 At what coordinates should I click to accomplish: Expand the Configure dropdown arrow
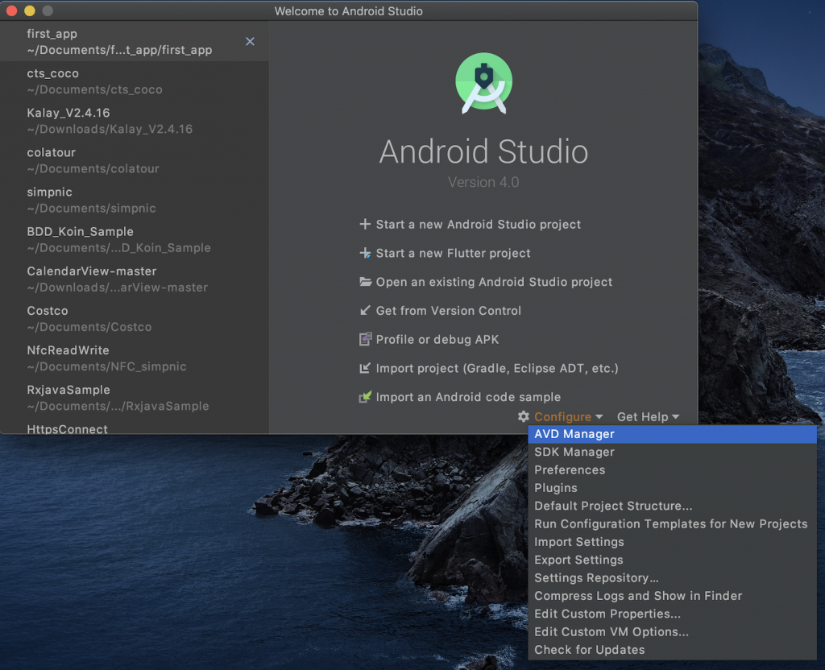point(599,417)
